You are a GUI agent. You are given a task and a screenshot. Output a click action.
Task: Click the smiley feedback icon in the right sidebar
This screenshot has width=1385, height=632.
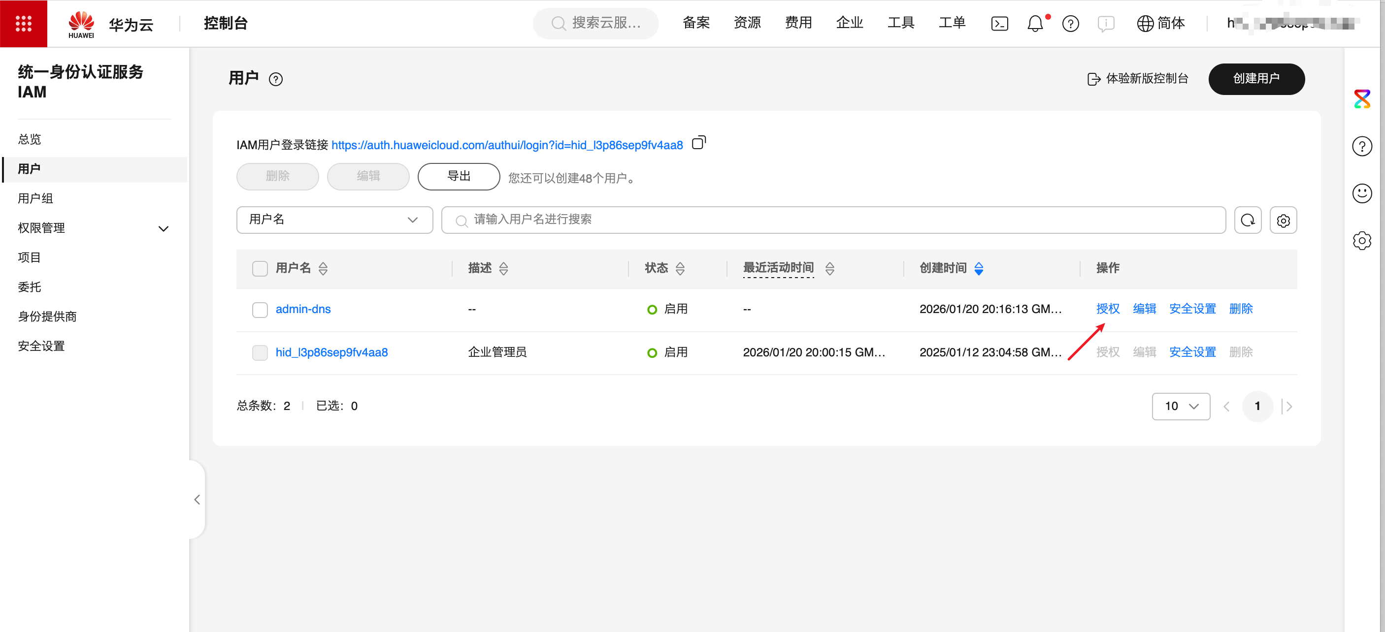pos(1361,193)
